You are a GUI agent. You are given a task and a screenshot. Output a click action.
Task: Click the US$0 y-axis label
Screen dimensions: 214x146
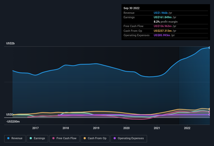pyautogui.click(x=10, y=114)
